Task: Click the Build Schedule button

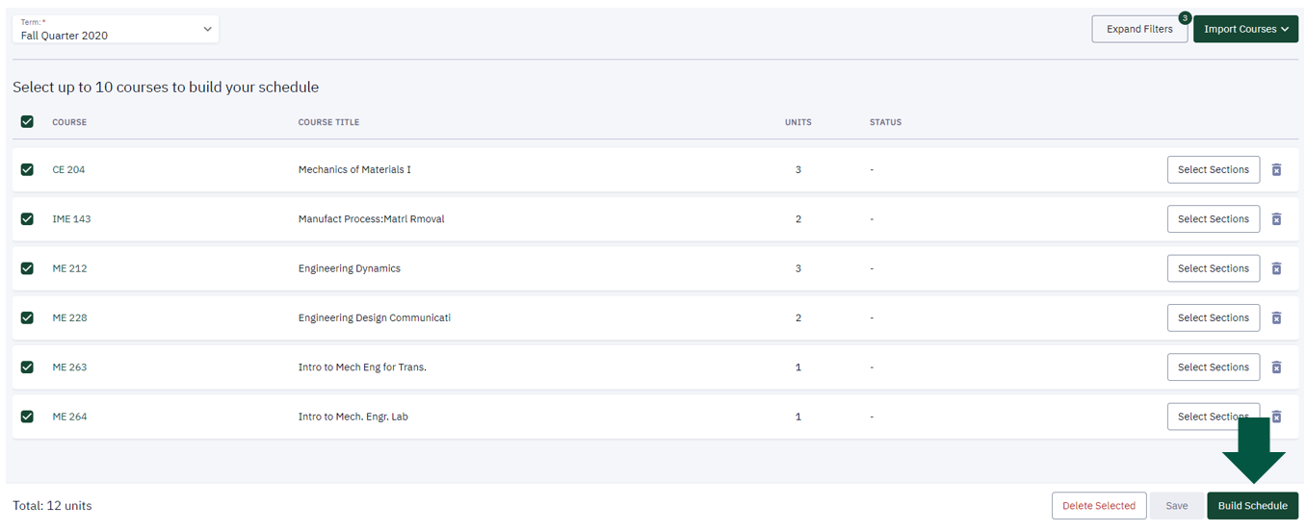Action: point(1252,506)
